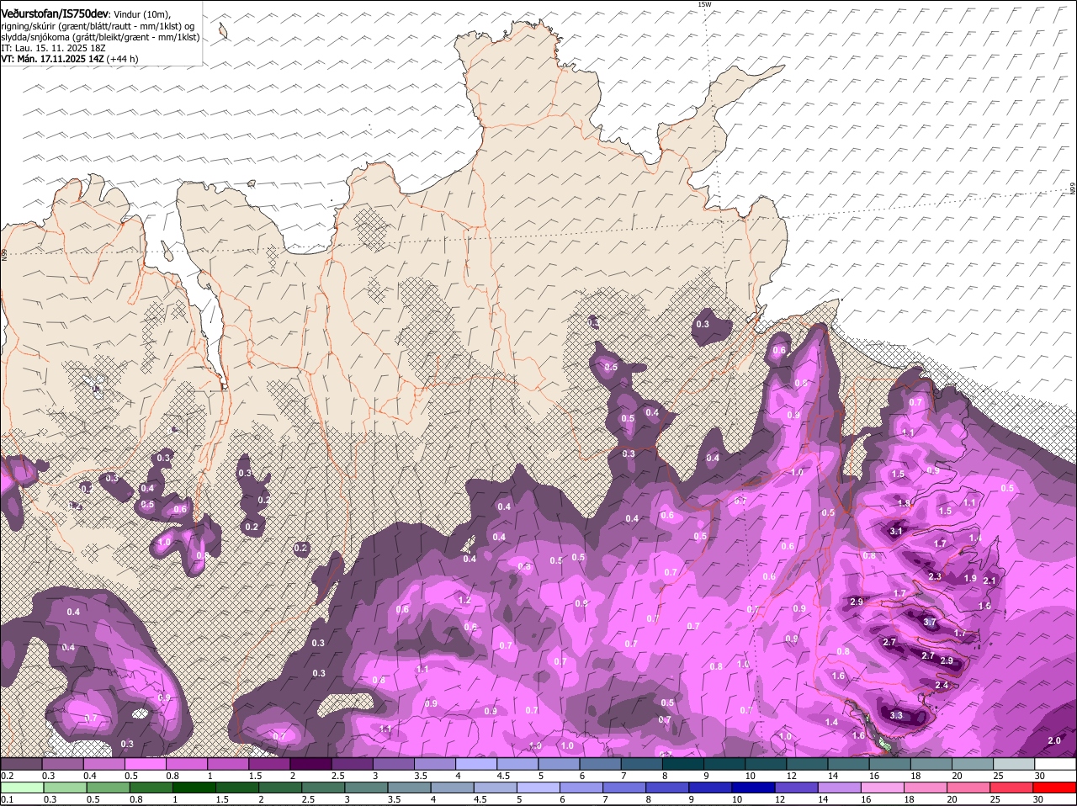Pick the lavender swatch between 14 and 16 in green legend
The image size is (1077, 806).
tap(841, 787)
